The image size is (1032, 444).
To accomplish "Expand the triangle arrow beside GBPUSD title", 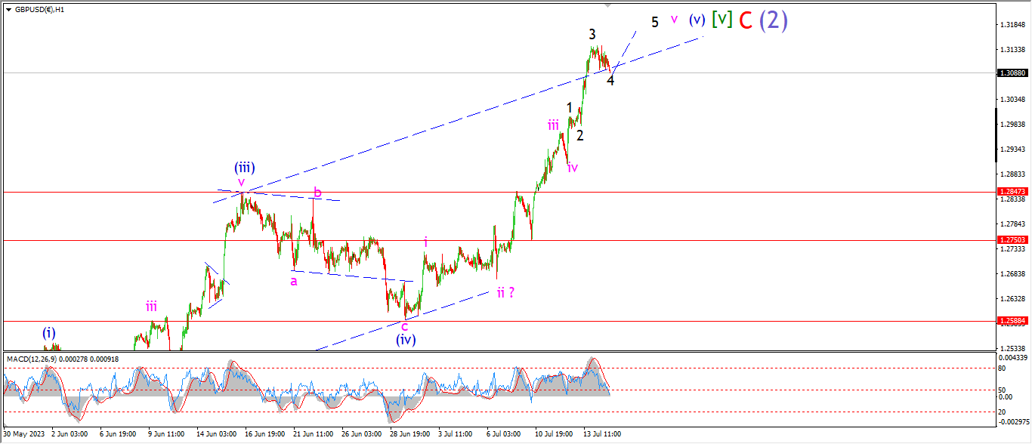I will [x=8, y=10].
